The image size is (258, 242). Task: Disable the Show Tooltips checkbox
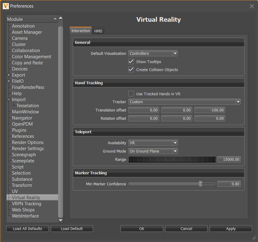click(x=131, y=61)
